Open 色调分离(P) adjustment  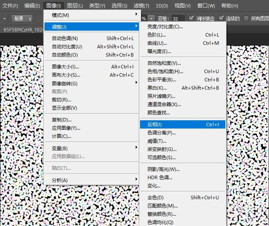click(182, 132)
